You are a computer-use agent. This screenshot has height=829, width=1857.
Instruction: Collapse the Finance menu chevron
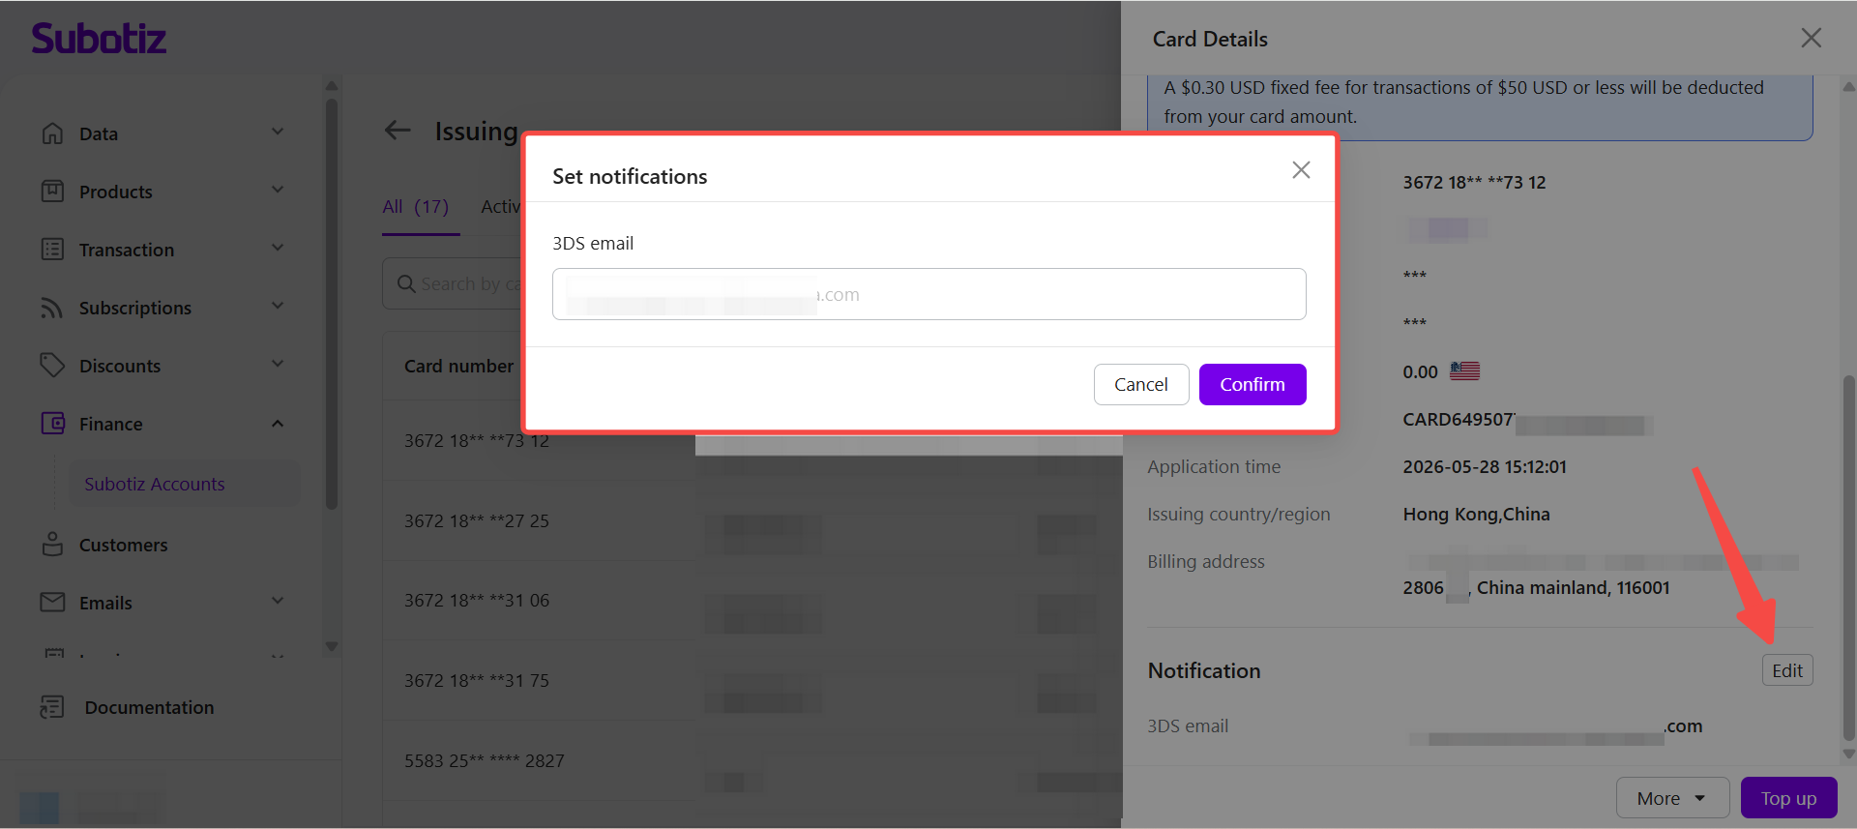278,424
